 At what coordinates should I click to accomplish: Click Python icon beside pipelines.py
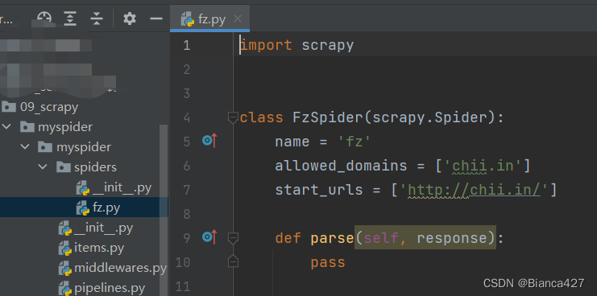coord(65,289)
